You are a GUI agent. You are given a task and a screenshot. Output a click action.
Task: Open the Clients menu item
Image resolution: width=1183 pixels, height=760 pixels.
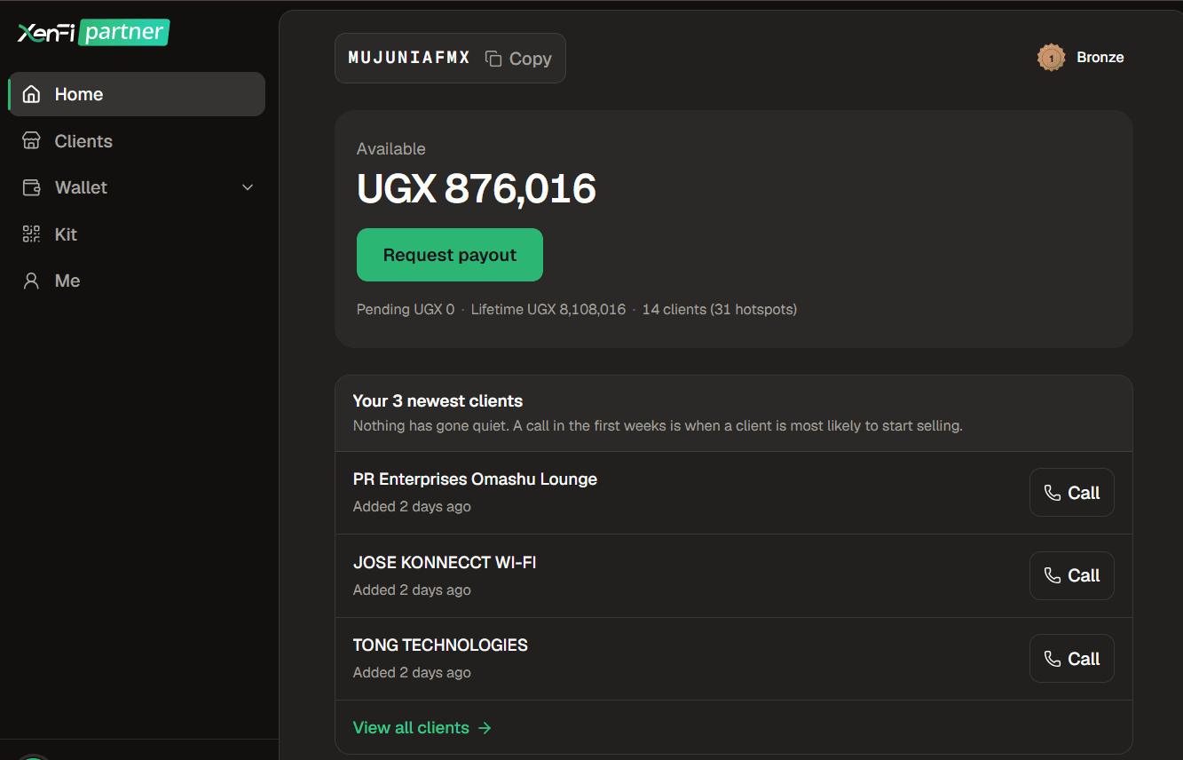[137, 141]
